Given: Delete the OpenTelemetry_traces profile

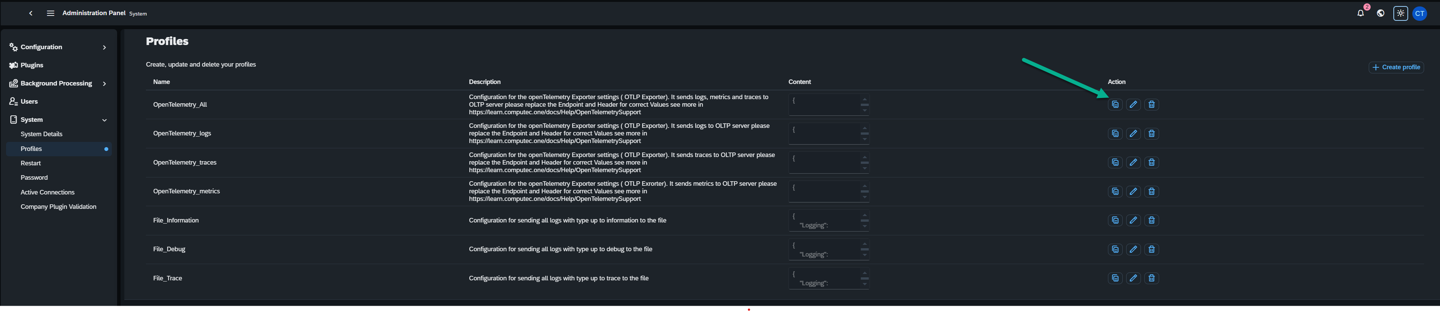Looking at the screenshot, I should tap(1151, 162).
